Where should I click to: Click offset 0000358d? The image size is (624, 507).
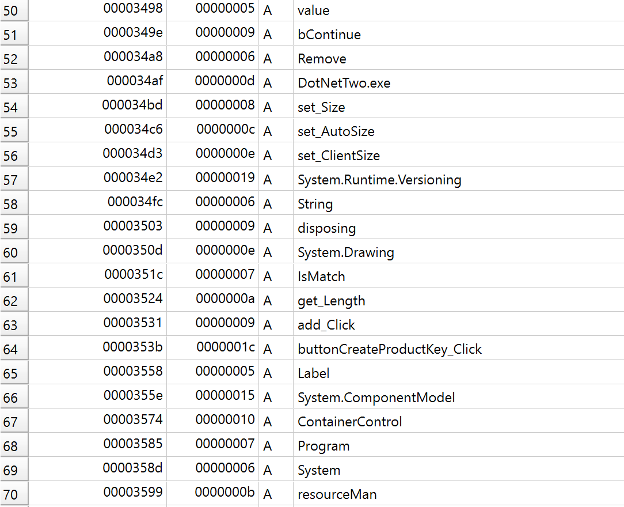tap(132, 468)
